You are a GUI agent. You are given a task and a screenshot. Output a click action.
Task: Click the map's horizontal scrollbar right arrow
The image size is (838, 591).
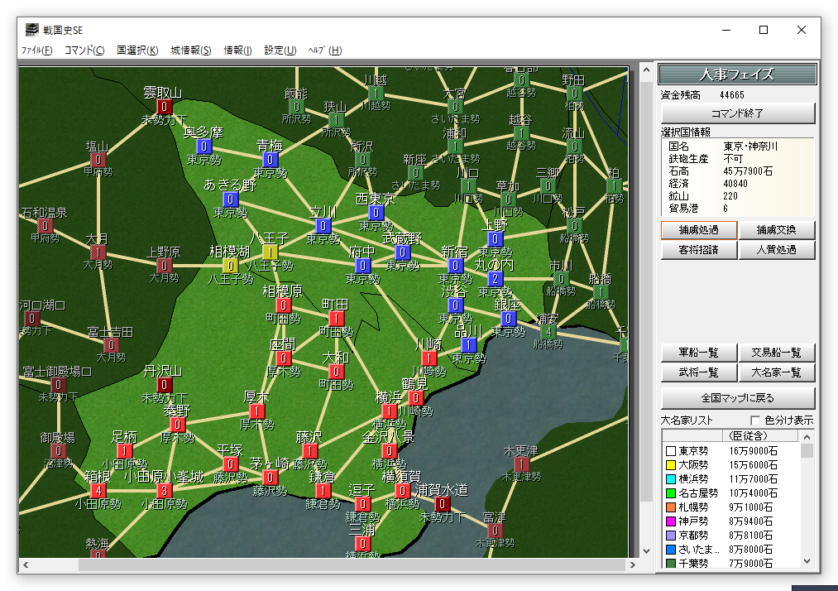[x=632, y=565]
